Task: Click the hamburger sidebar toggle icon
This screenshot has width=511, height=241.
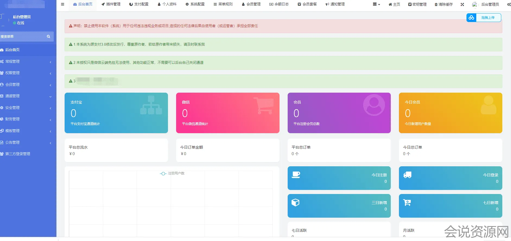Action: pyautogui.click(x=62, y=4)
